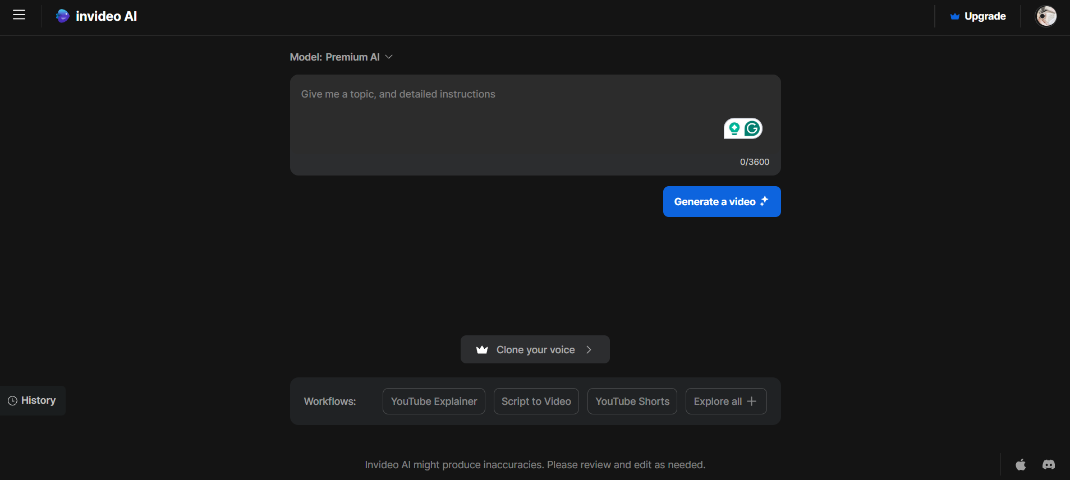Open the hamburger menu
Image resolution: width=1070 pixels, height=480 pixels.
[x=19, y=15]
